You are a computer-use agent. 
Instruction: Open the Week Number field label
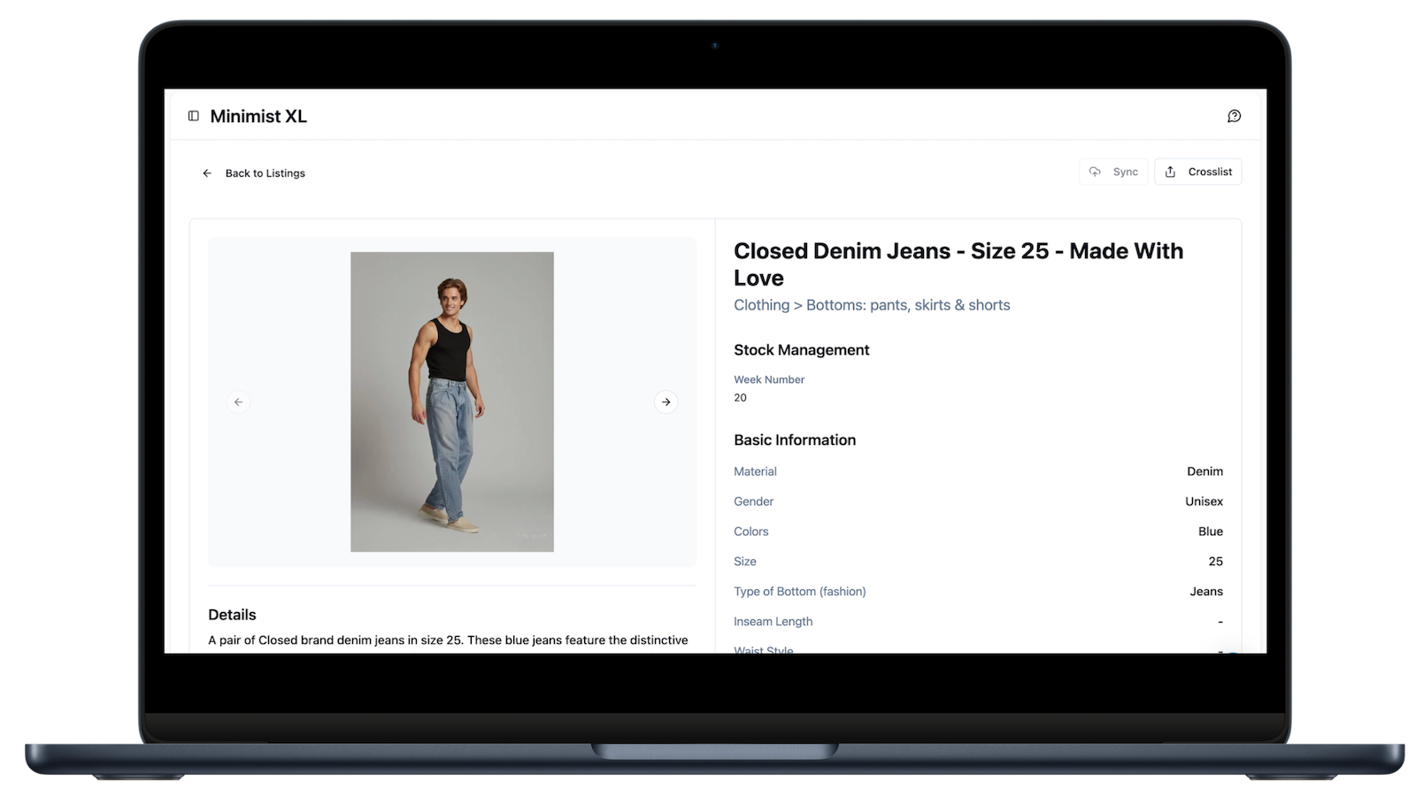click(x=768, y=379)
